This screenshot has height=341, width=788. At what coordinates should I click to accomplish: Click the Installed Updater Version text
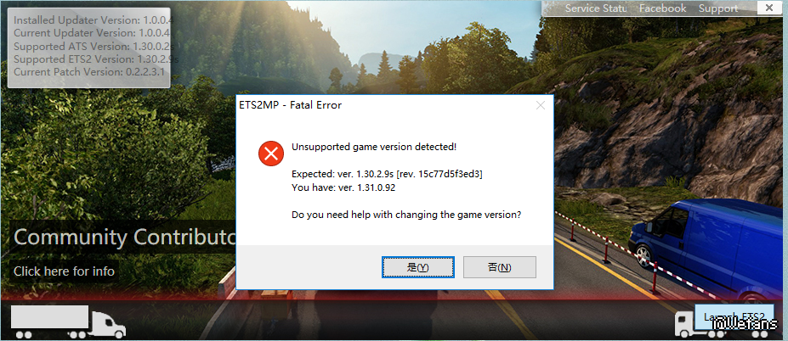(x=93, y=20)
